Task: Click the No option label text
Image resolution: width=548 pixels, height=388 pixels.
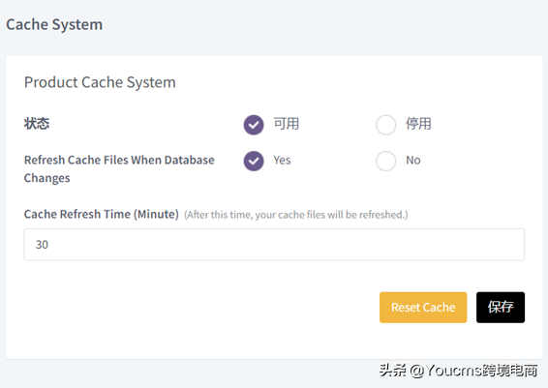Action: coord(413,161)
